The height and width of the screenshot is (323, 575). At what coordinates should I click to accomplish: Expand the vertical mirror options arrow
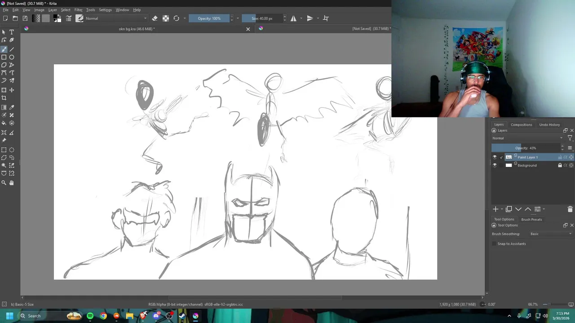tap(318, 18)
